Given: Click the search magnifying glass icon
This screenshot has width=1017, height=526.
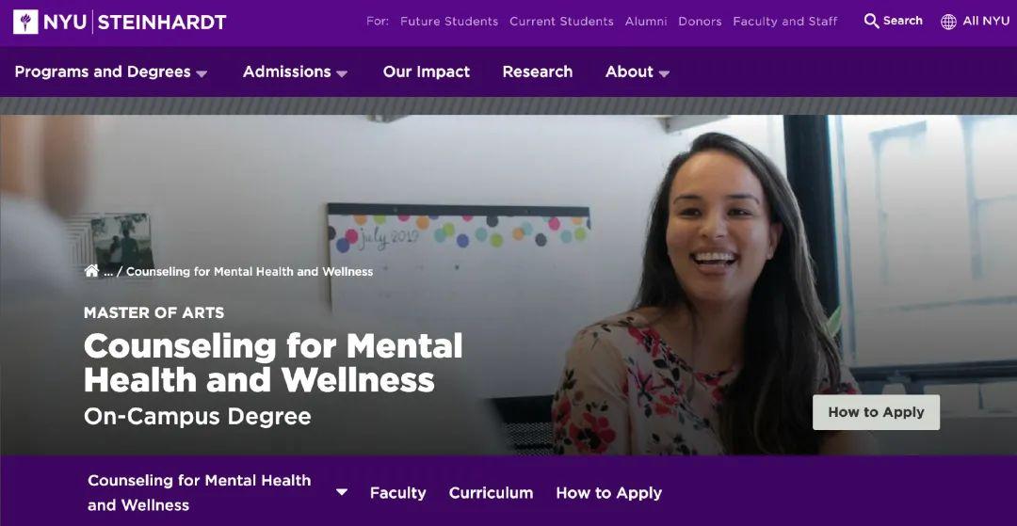Looking at the screenshot, I should pos(871,21).
